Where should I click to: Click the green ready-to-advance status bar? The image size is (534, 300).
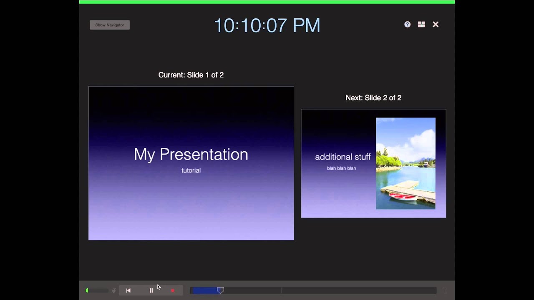click(267, 2)
